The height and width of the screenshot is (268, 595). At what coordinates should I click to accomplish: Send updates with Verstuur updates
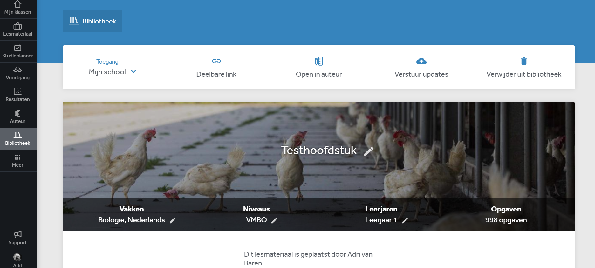click(x=421, y=67)
